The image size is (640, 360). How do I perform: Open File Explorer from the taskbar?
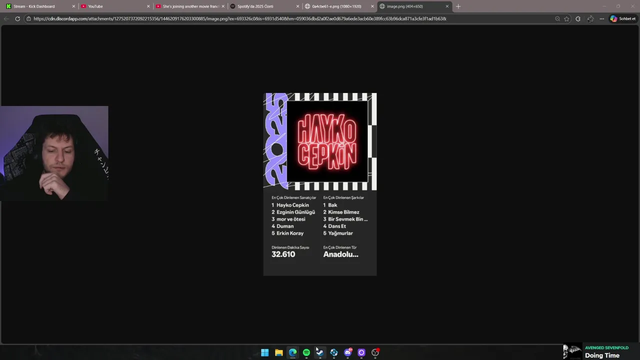click(278, 352)
